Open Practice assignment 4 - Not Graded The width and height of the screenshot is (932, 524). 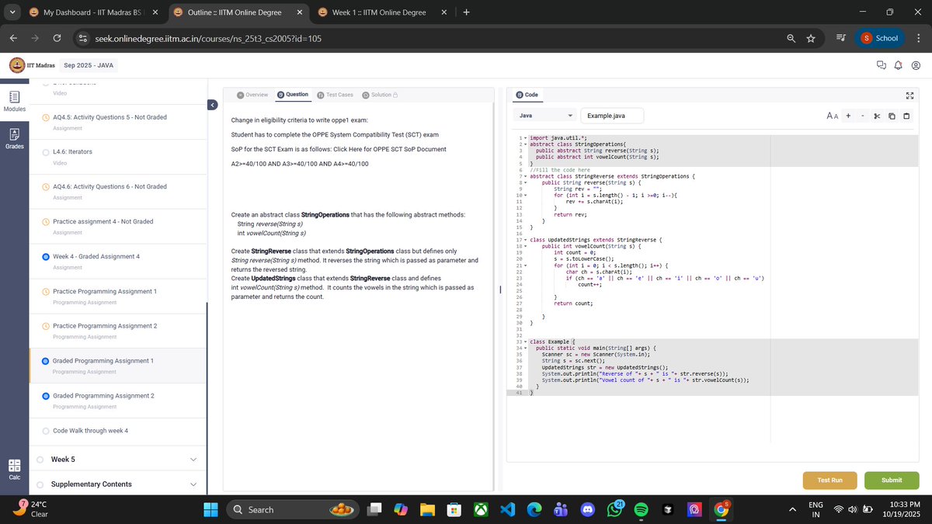pyautogui.click(x=119, y=226)
